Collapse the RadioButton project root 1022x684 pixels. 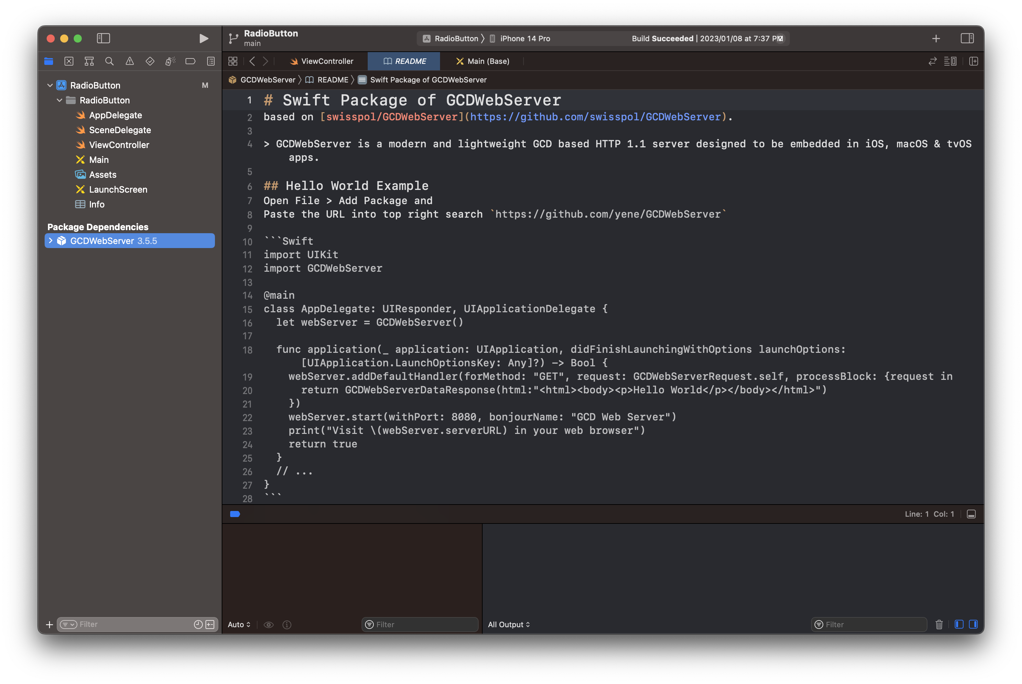click(x=50, y=85)
